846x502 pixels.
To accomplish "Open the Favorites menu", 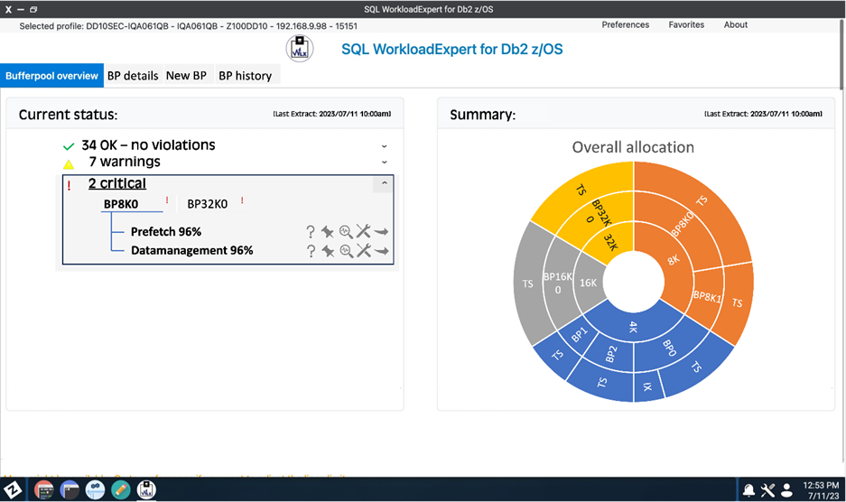I will coord(686,24).
